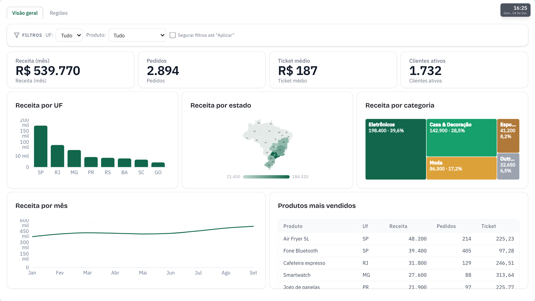Viewport: 535px width, 301px height.
Task: Open the UF dropdown
Action: [69, 35]
